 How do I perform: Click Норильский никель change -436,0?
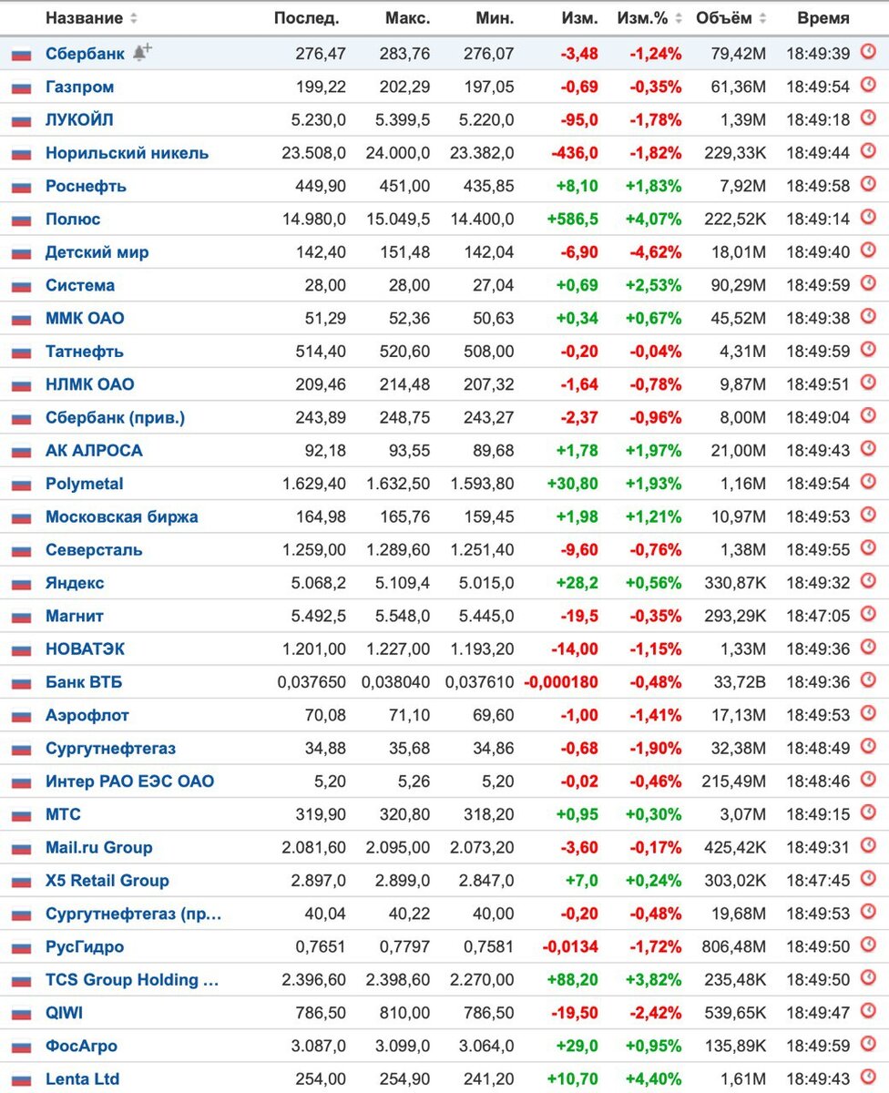click(x=575, y=153)
